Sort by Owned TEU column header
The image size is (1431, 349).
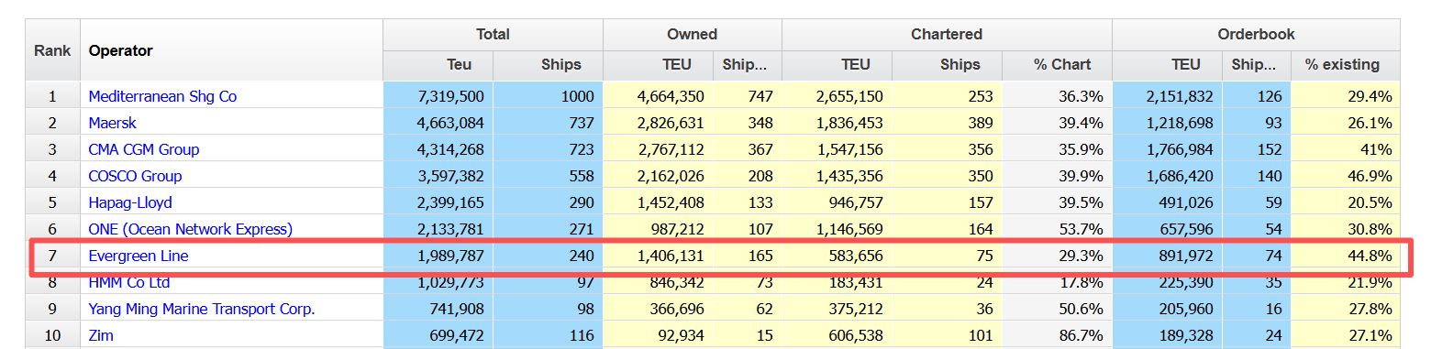(658, 64)
